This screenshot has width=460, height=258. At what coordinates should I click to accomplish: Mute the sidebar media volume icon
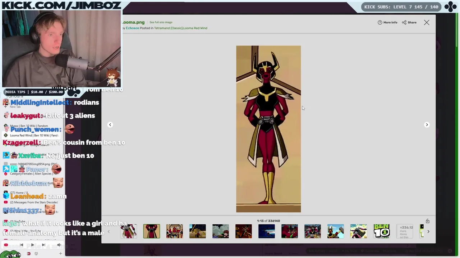(59, 245)
